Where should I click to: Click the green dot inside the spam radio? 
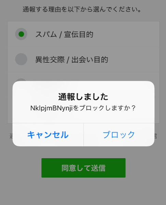pos(21,34)
